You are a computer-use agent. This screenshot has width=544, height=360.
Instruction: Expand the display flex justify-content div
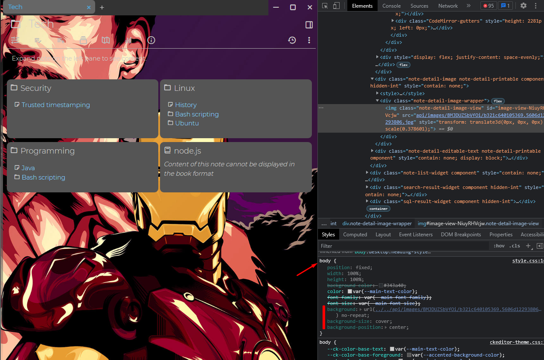pyautogui.click(x=377, y=57)
